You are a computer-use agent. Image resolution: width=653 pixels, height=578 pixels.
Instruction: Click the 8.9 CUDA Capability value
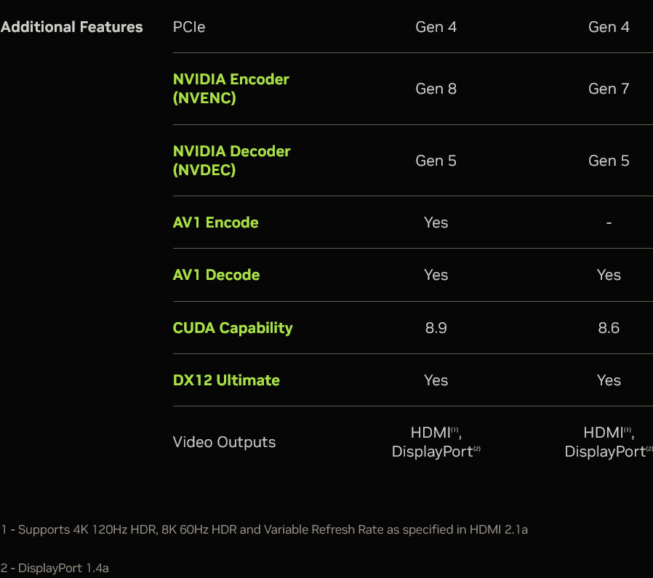pos(436,328)
